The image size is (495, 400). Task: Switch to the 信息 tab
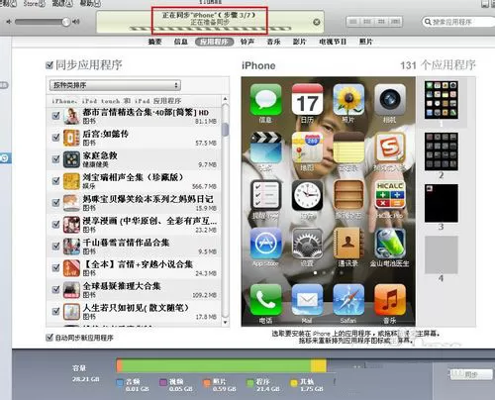pyautogui.click(x=181, y=42)
